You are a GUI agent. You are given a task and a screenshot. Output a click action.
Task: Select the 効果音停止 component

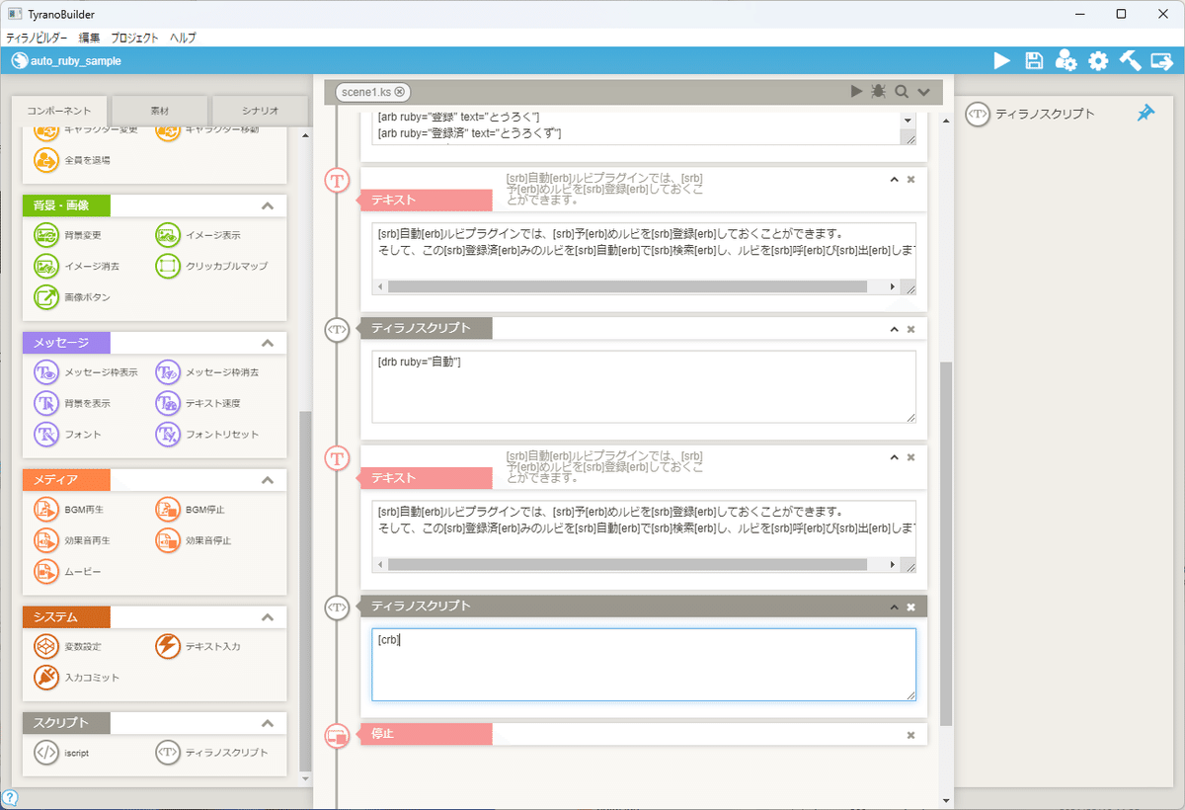pos(194,540)
